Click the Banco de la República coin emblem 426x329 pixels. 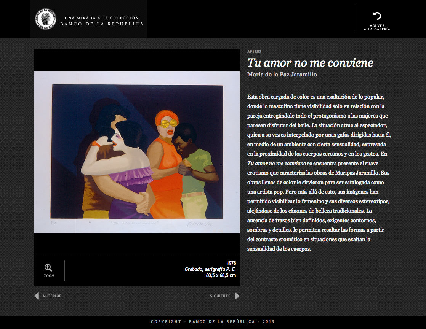[45, 19]
